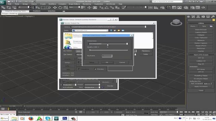Open Select by Name tool
The height and width of the screenshot is (121, 216).
(37, 7)
